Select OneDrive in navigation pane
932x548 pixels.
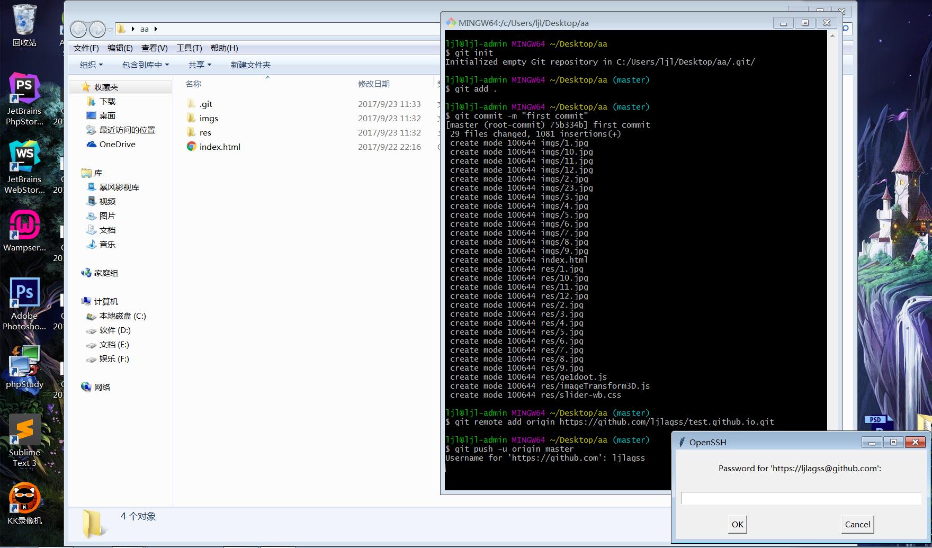(x=117, y=144)
